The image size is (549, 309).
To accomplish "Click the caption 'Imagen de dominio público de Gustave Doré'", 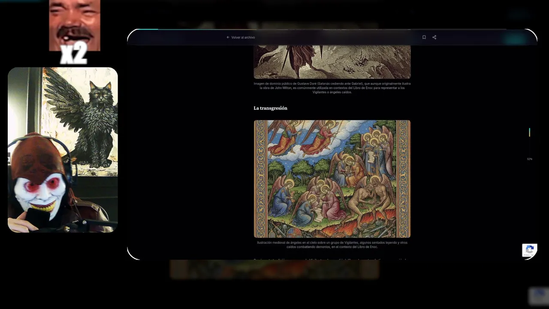I will (x=332, y=88).
